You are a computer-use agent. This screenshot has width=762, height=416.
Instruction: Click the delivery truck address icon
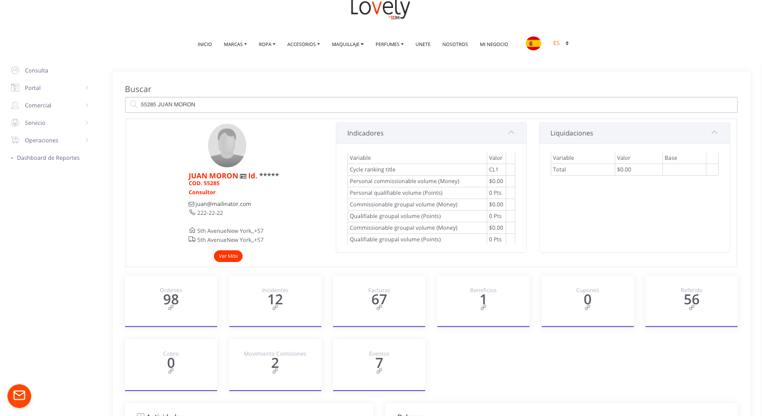tap(192, 239)
